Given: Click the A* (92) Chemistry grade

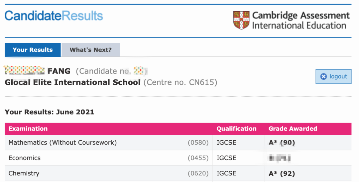Looking at the screenshot, I should [282, 173].
